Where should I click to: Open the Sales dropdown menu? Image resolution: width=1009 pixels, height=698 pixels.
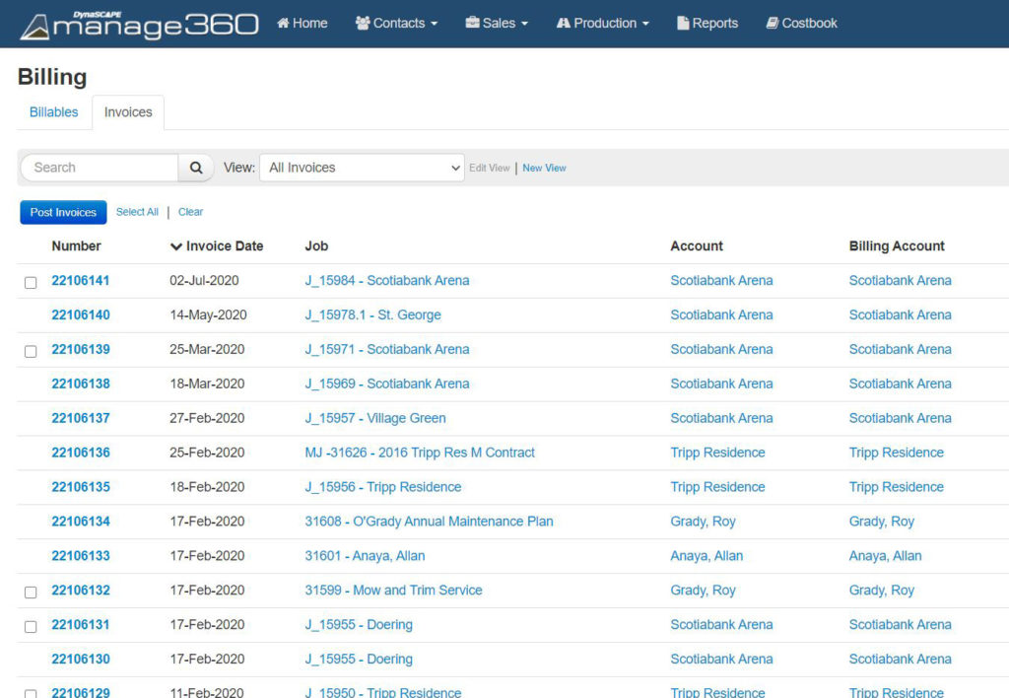(497, 24)
